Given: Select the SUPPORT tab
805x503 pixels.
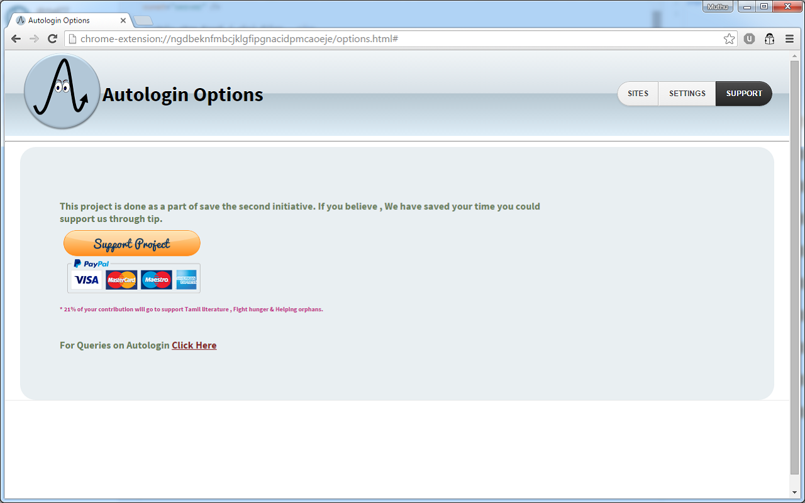Looking at the screenshot, I should click(743, 93).
